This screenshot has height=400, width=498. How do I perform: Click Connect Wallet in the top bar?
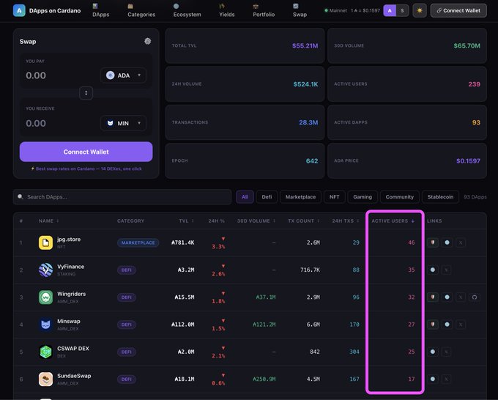(458, 10)
